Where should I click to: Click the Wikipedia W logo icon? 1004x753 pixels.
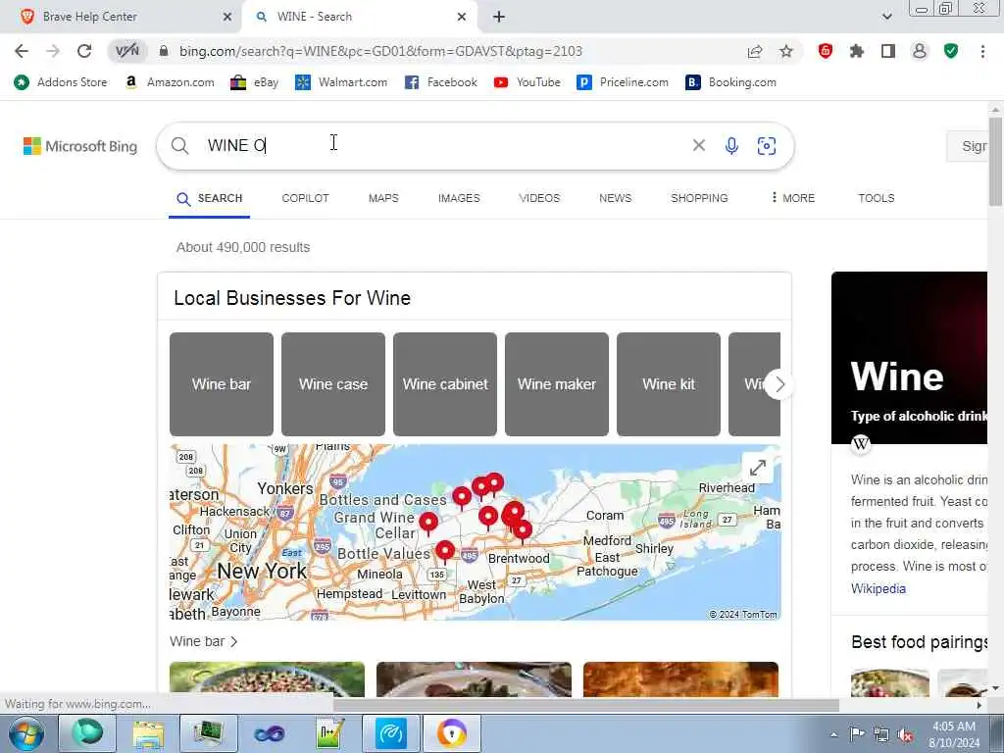(861, 443)
